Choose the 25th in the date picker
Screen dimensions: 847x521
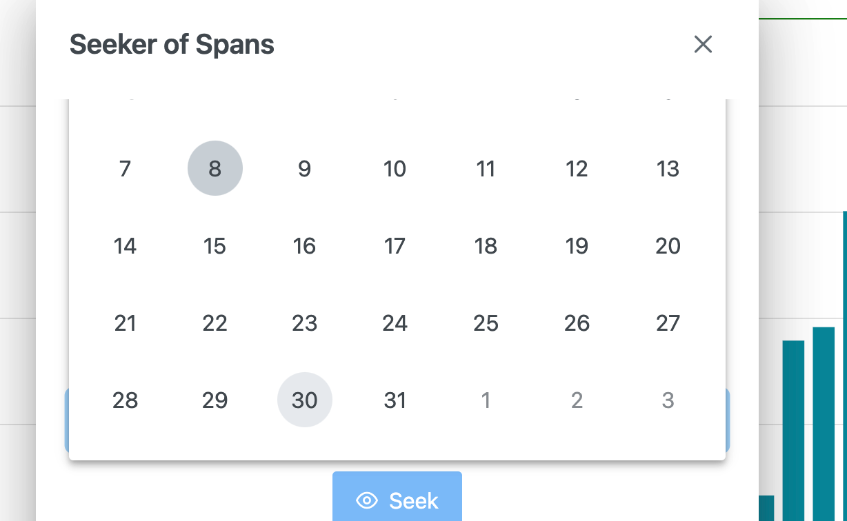[x=486, y=323]
